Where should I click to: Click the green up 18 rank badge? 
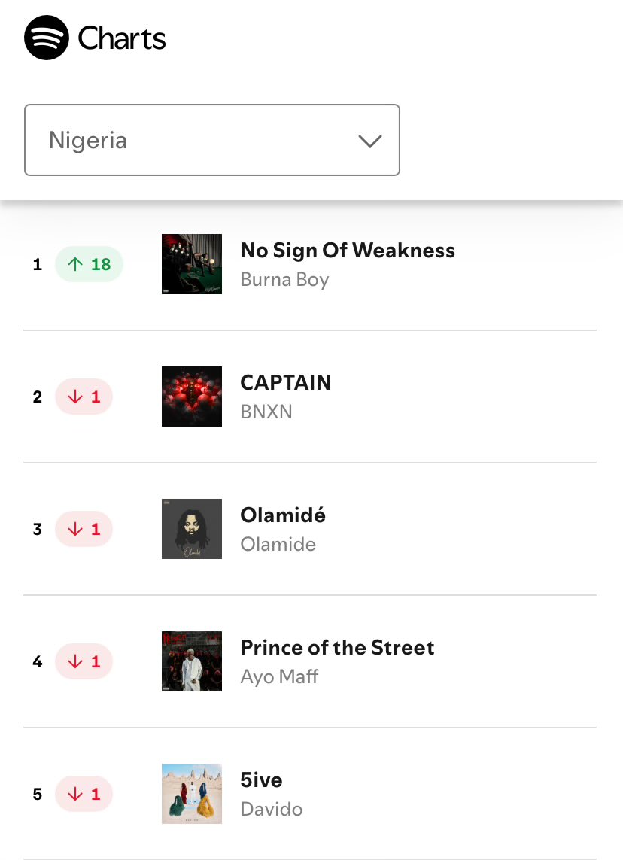[89, 264]
